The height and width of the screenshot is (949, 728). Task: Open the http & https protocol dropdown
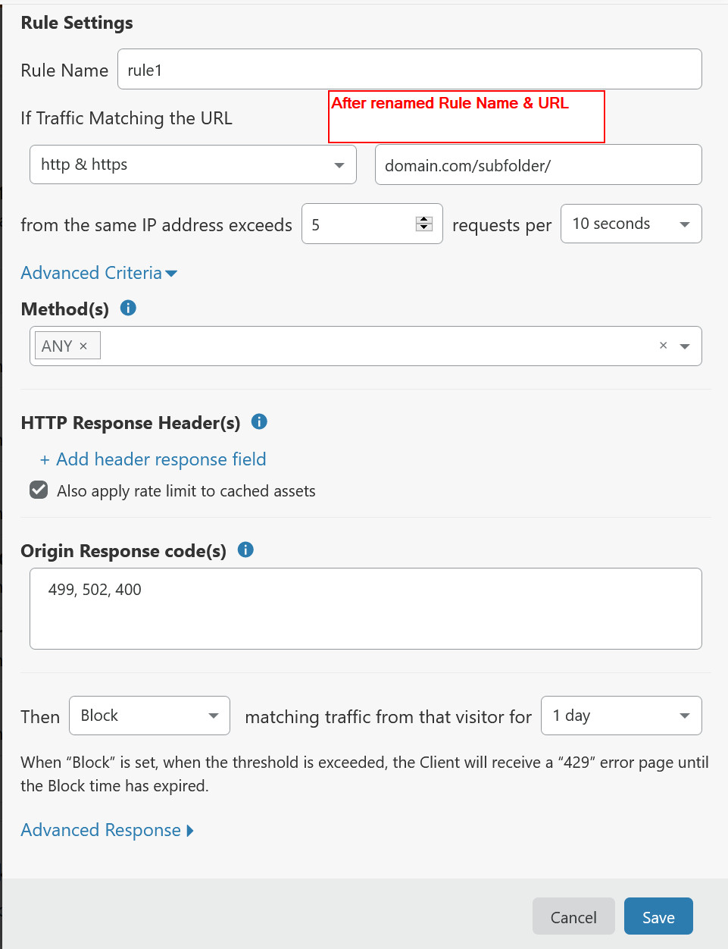point(192,164)
